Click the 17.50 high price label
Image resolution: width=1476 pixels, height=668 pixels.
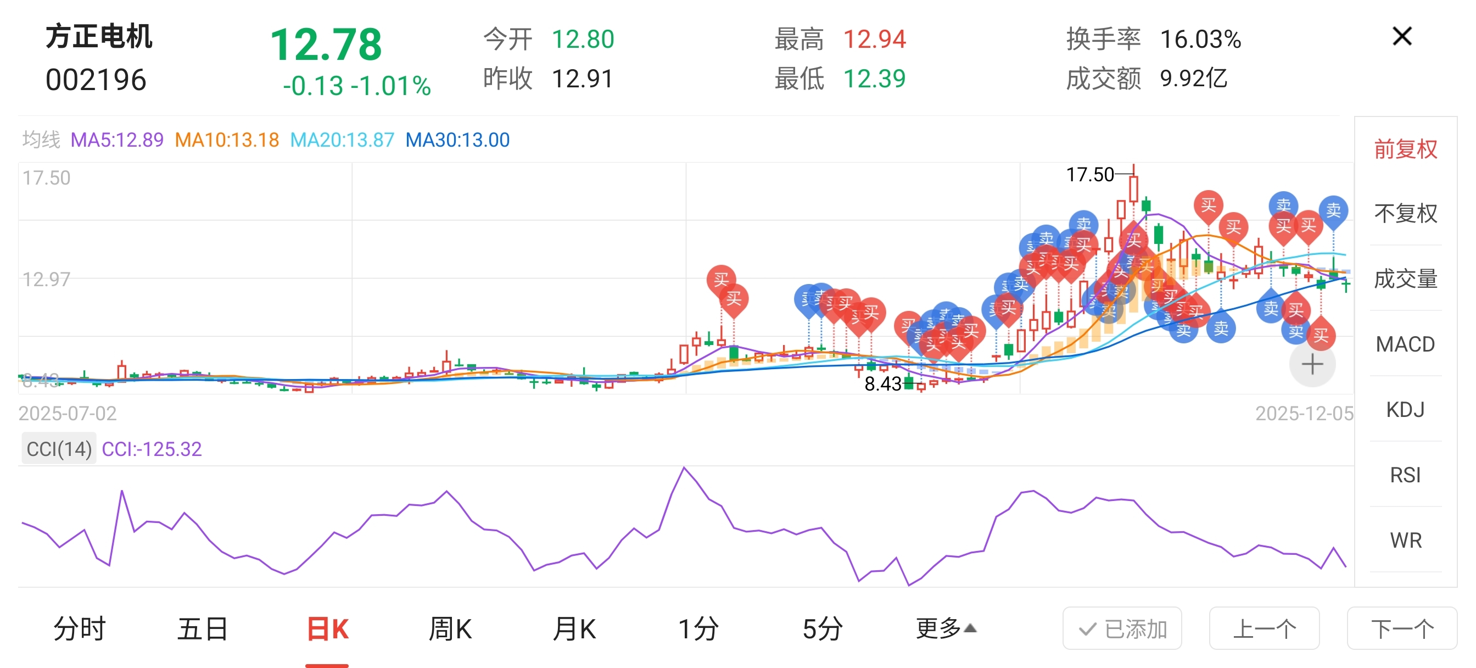coord(1089,174)
